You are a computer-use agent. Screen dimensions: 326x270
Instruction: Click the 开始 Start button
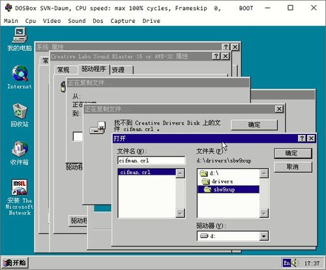tap(15, 263)
